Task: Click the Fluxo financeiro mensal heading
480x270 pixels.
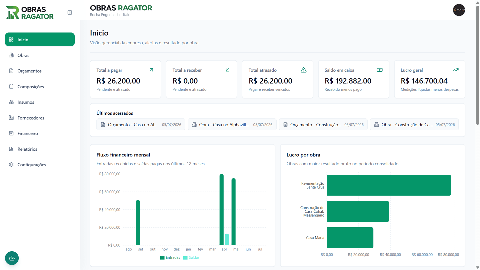Action: (123, 155)
